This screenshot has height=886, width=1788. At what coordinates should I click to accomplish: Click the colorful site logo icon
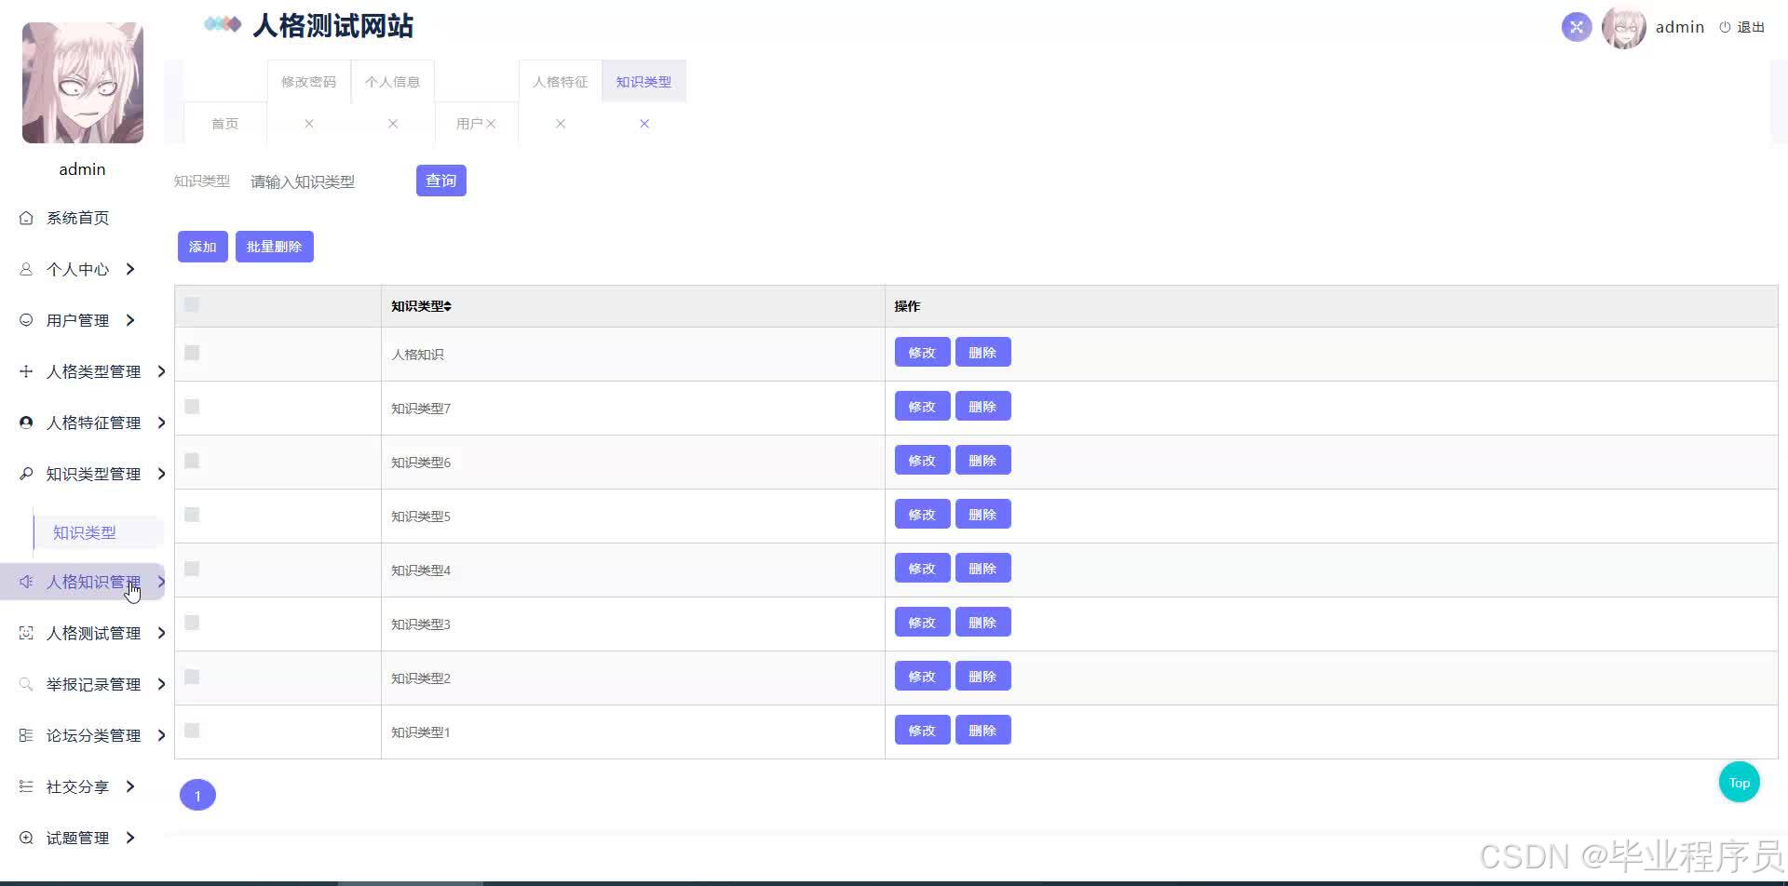223,24
